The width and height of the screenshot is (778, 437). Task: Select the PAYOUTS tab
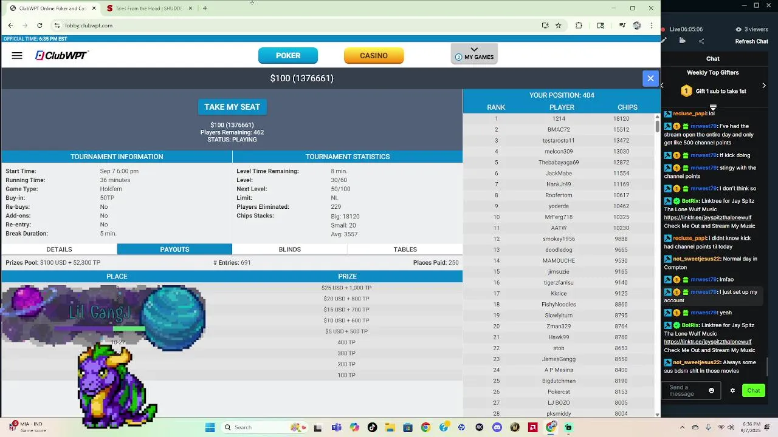(174, 249)
